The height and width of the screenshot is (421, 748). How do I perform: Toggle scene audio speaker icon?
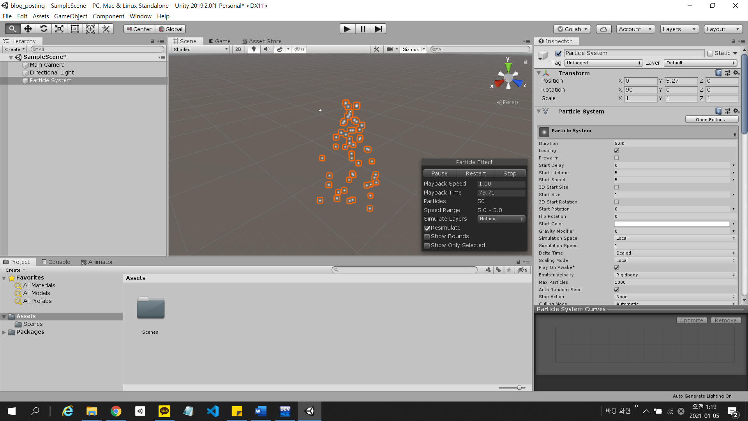(x=266, y=50)
